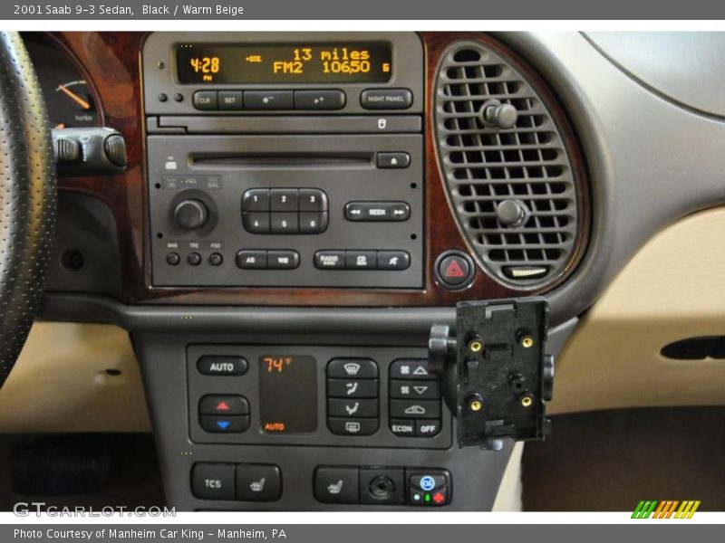
Task: Select the floor vent airflow mode
Action: pyautogui.click(x=353, y=408)
